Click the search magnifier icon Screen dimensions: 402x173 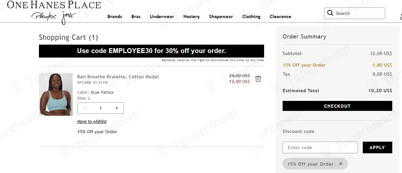pos(330,13)
